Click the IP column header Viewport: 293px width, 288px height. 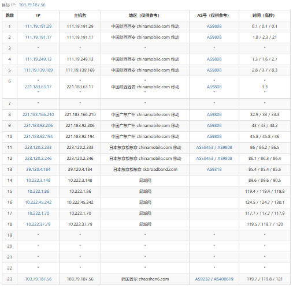click(x=38, y=16)
